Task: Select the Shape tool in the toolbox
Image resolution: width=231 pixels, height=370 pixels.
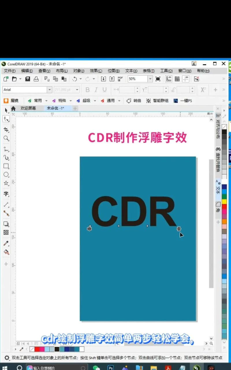Action: coord(6,119)
